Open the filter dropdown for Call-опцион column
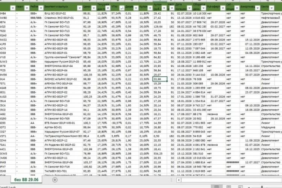Viewport: 282px width, 188px height. click(237, 8)
